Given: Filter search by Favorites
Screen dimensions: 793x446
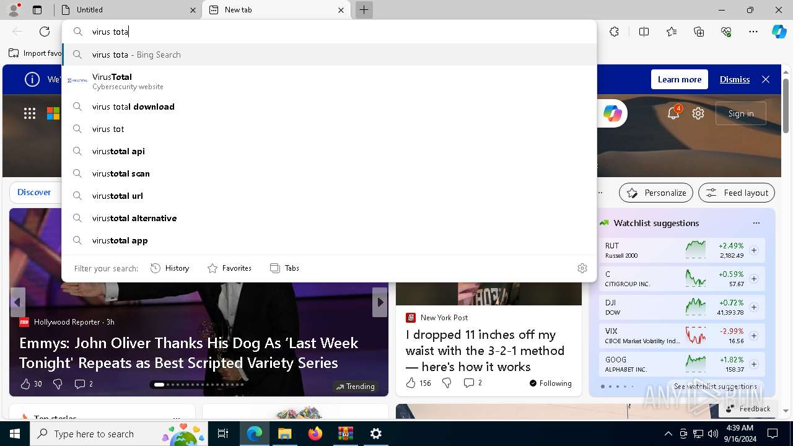Looking at the screenshot, I should [x=229, y=268].
